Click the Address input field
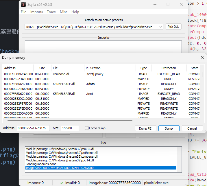 click(x=33, y=128)
